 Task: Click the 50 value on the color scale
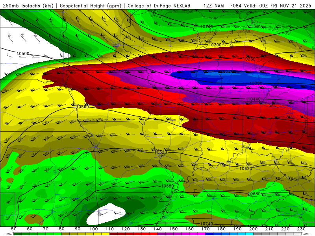click(14, 229)
